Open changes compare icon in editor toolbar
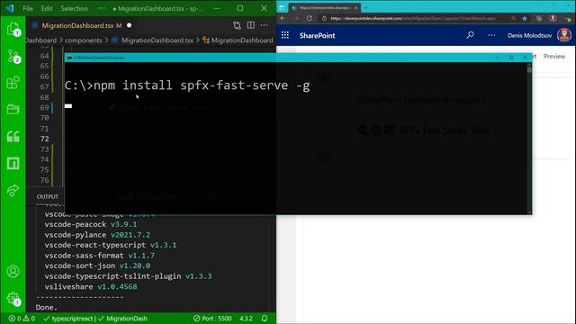 237,25
